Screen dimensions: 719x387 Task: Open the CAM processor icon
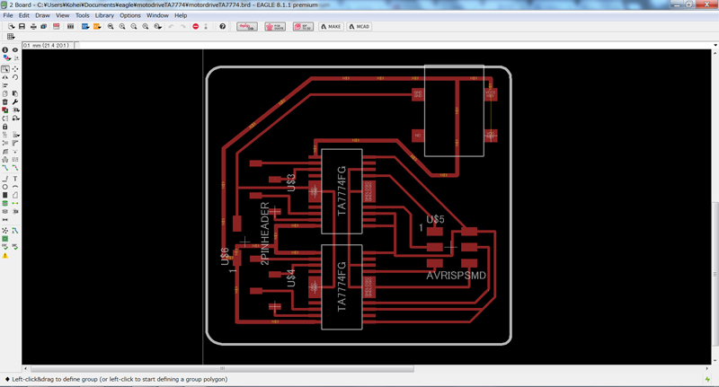pyautogui.click(x=43, y=27)
